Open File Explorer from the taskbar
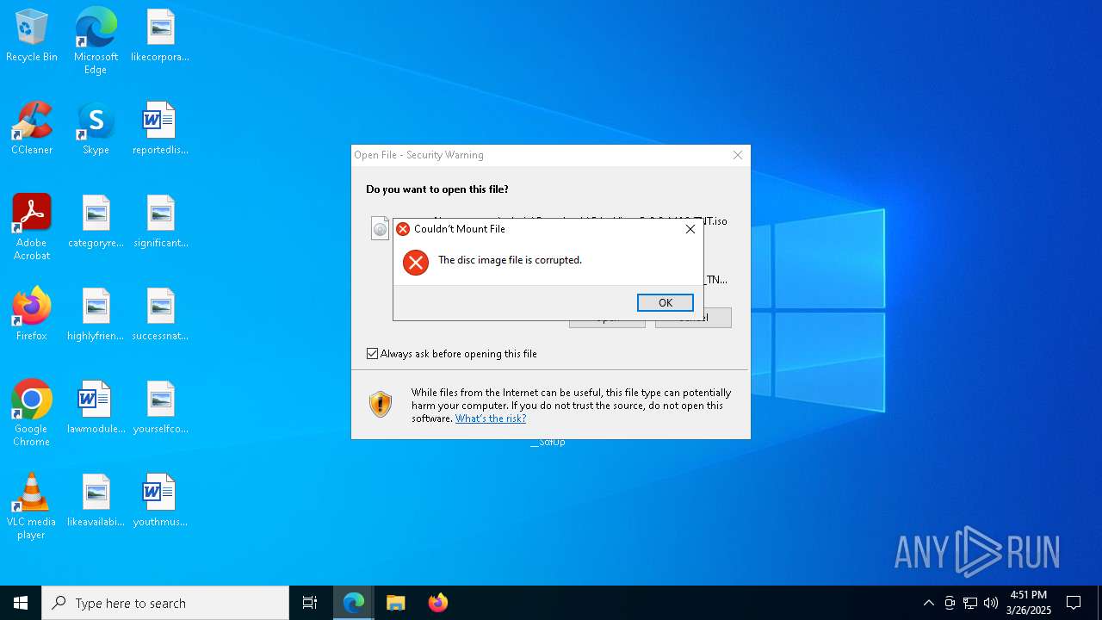This screenshot has height=620, width=1102. click(396, 603)
